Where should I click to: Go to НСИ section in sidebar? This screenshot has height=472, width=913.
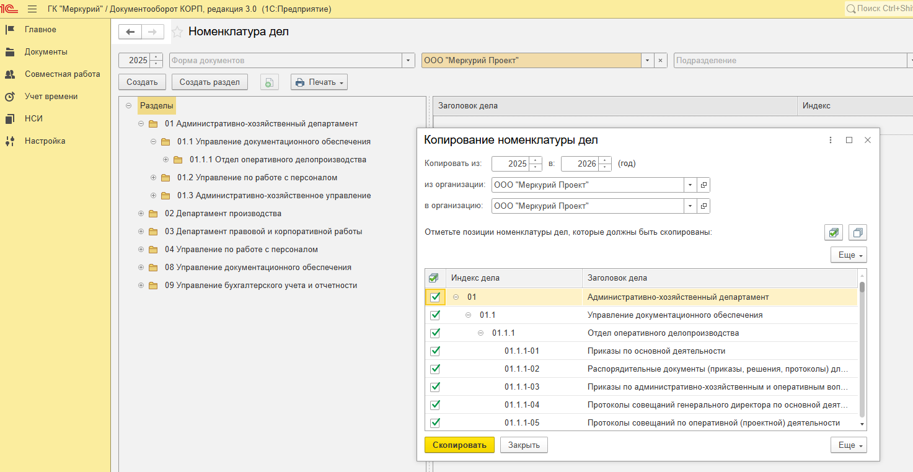(x=33, y=119)
